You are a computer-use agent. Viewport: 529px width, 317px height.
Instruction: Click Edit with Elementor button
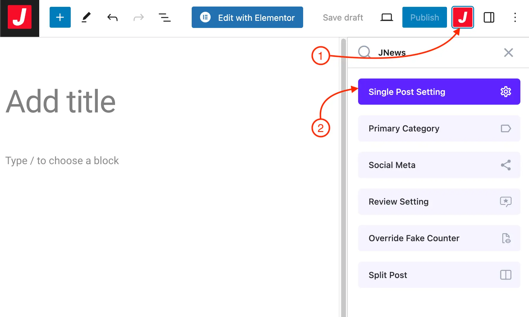point(247,18)
